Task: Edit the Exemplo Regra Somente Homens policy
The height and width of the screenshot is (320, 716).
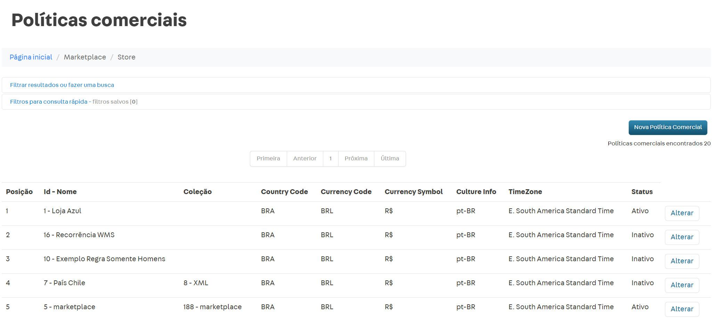Action: tap(682, 261)
